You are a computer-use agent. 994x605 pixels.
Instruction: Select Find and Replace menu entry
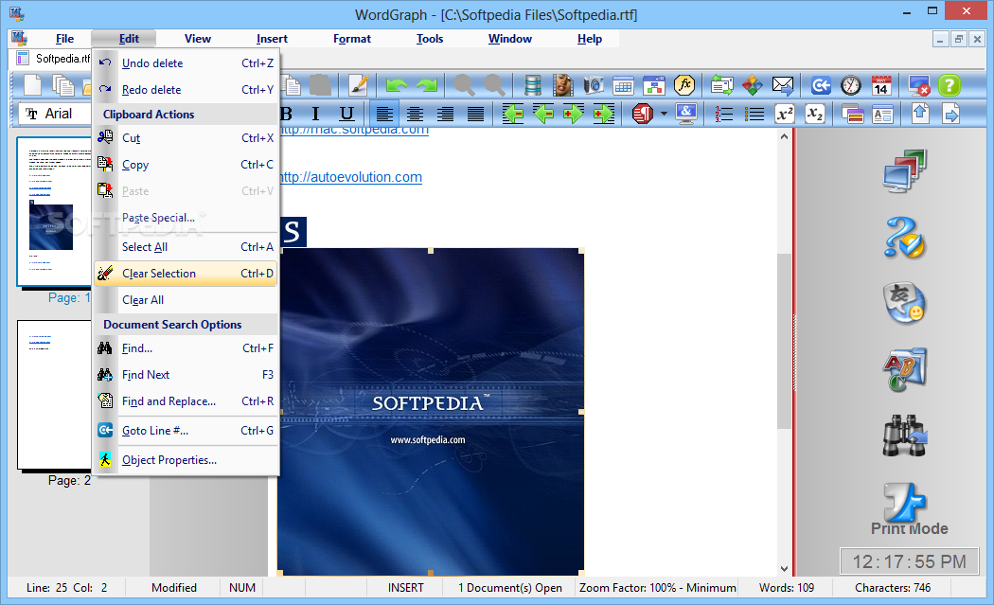[x=186, y=401]
